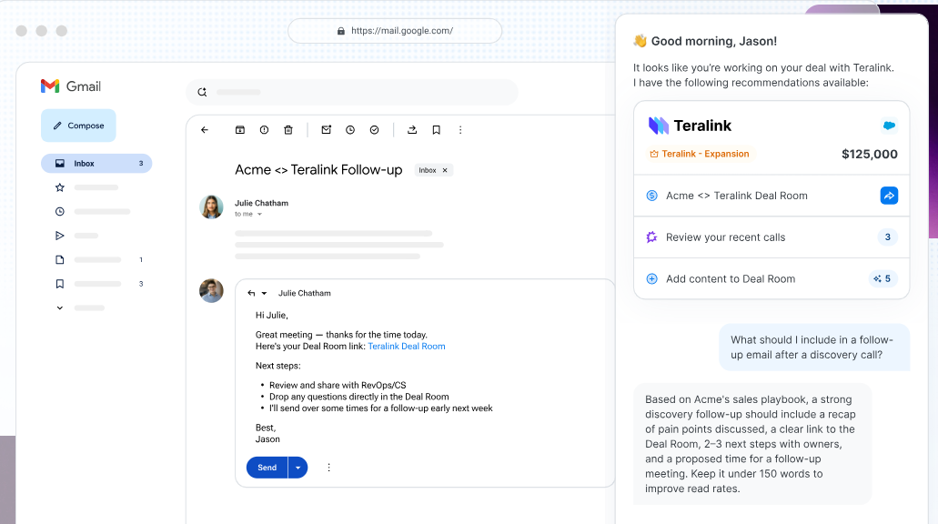Click the Salesforce cloud icon
This screenshot has width=938, height=524.
coord(889,126)
